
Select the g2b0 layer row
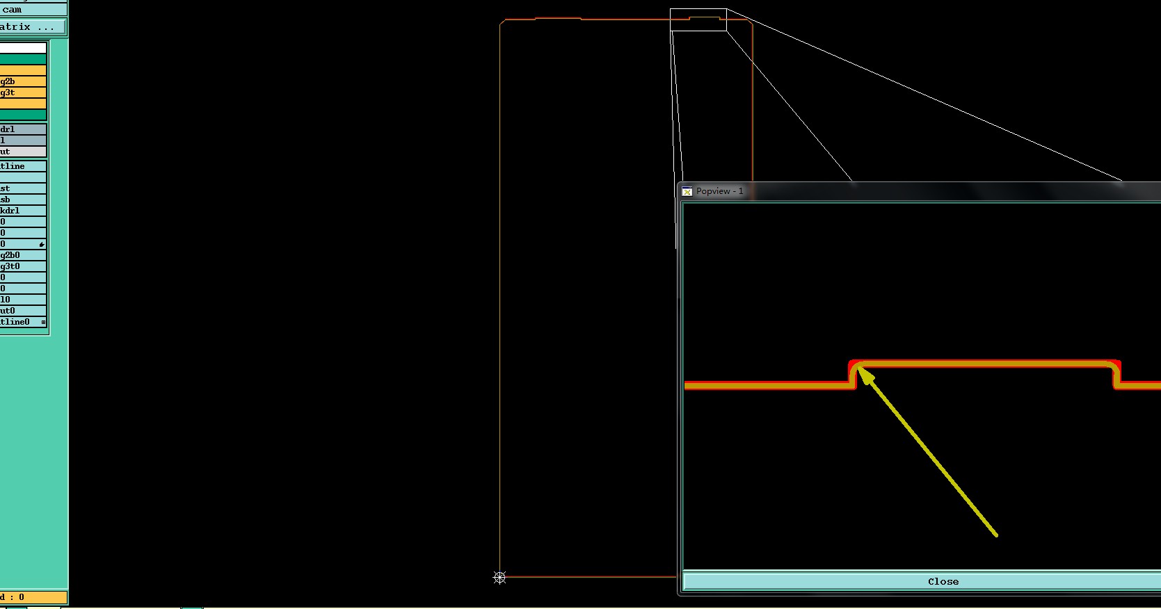click(23, 255)
